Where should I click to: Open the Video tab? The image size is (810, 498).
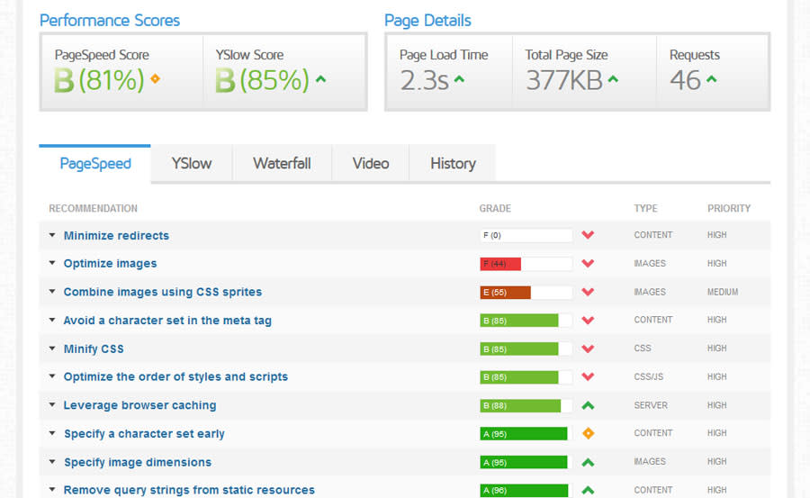coord(371,163)
